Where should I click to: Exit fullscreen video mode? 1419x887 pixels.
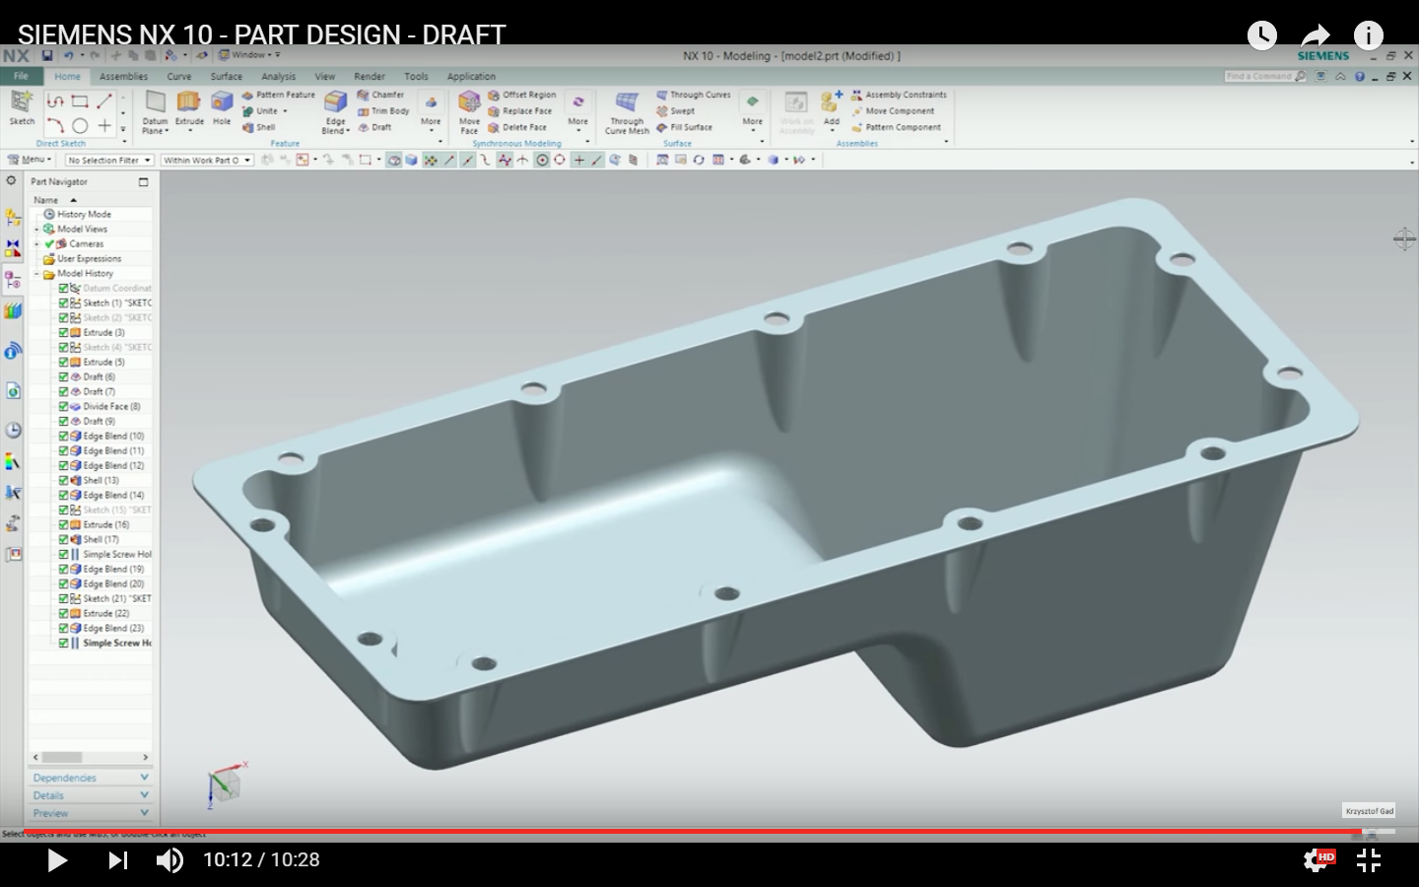pyautogui.click(x=1369, y=860)
